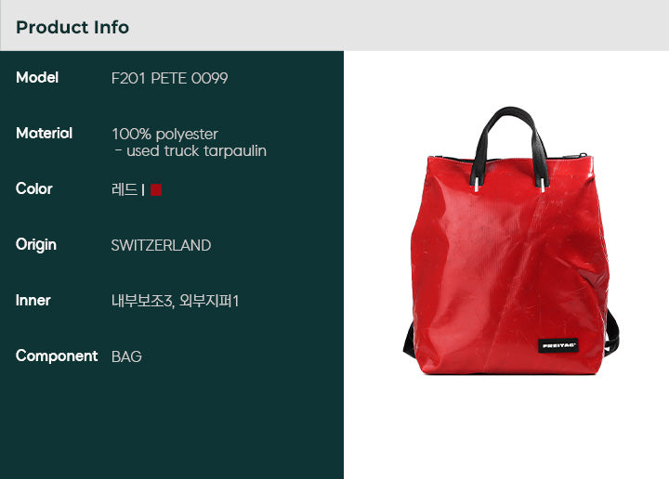The width and height of the screenshot is (669, 479).
Task: Click the 100% polyester text
Action: [x=164, y=135]
